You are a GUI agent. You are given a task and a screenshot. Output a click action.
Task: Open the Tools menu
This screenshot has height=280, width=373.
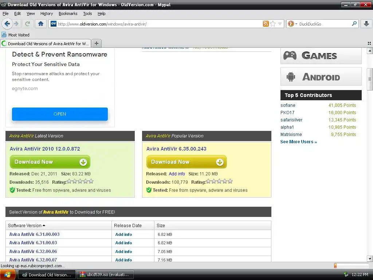pyautogui.click(x=87, y=13)
